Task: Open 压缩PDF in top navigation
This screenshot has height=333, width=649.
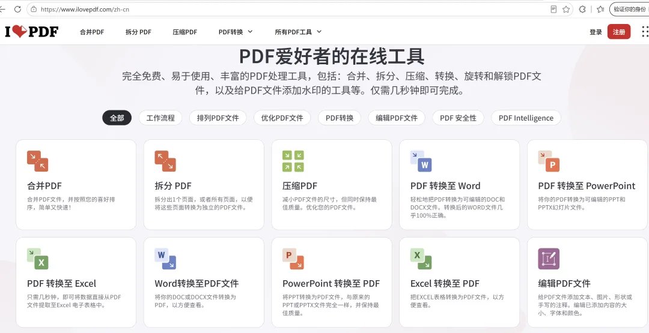Action: (185, 32)
